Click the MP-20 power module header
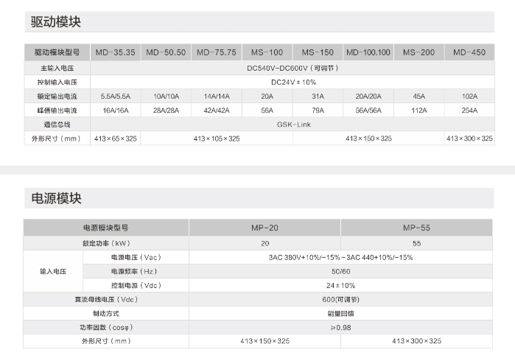 tap(264, 228)
